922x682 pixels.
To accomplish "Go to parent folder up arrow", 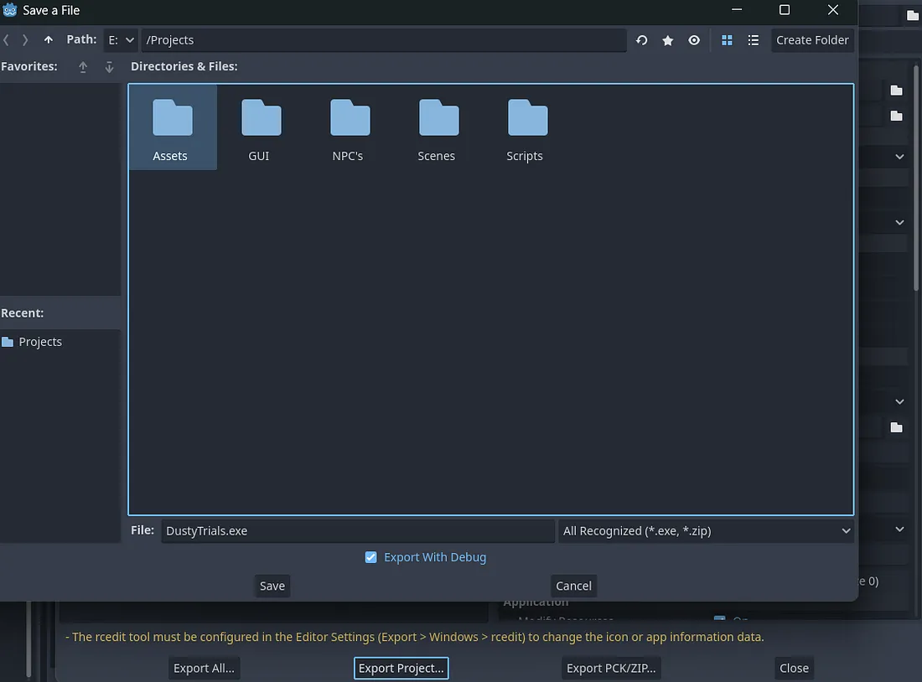I will pyautogui.click(x=49, y=40).
